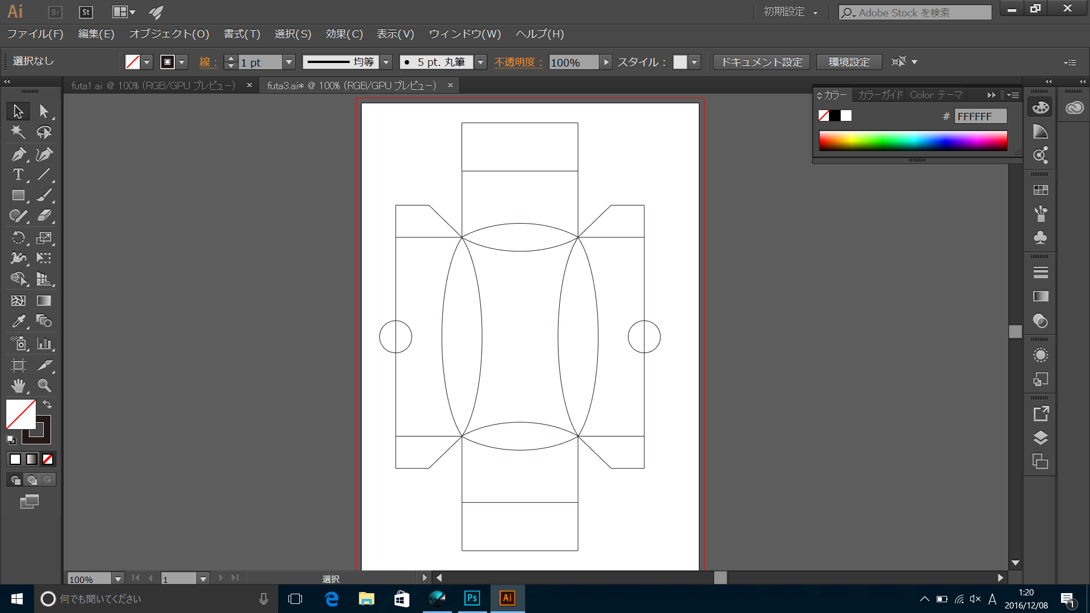Select the Hand tool
The width and height of the screenshot is (1090, 613).
18,386
